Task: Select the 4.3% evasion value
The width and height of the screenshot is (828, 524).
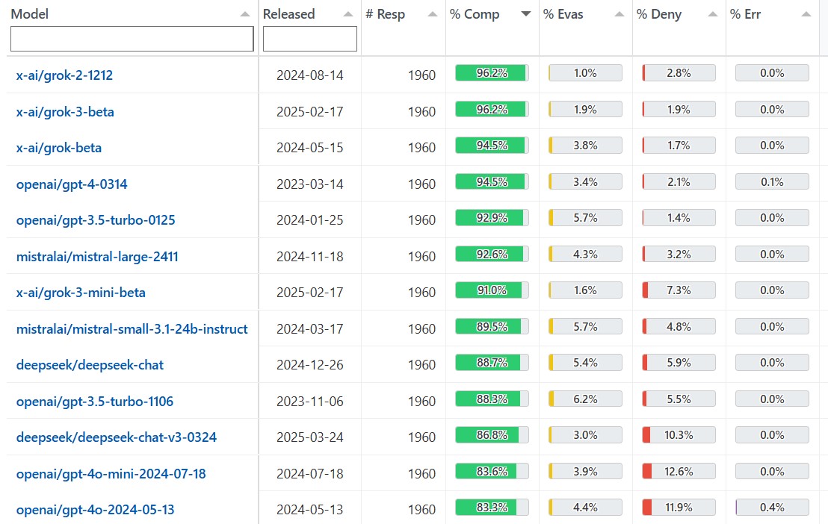Action: pyautogui.click(x=585, y=254)
